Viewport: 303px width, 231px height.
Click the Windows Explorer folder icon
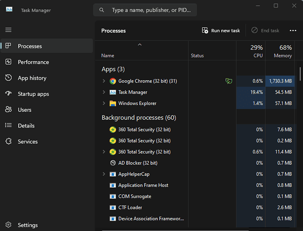coord(112,103)
